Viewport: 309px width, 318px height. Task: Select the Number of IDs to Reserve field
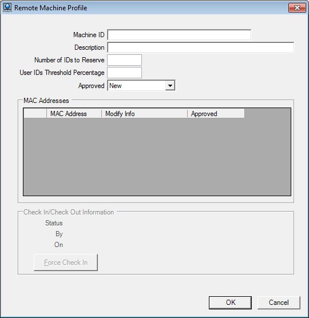(x=124, y=60)
